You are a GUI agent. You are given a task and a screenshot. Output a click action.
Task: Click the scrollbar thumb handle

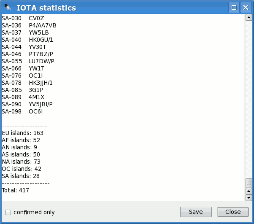click(x=249, y=183)
